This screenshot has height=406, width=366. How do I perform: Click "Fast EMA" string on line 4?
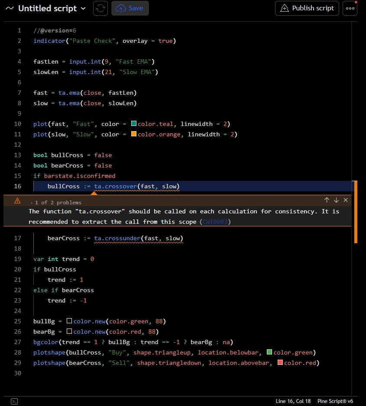(x=133, y=61)
